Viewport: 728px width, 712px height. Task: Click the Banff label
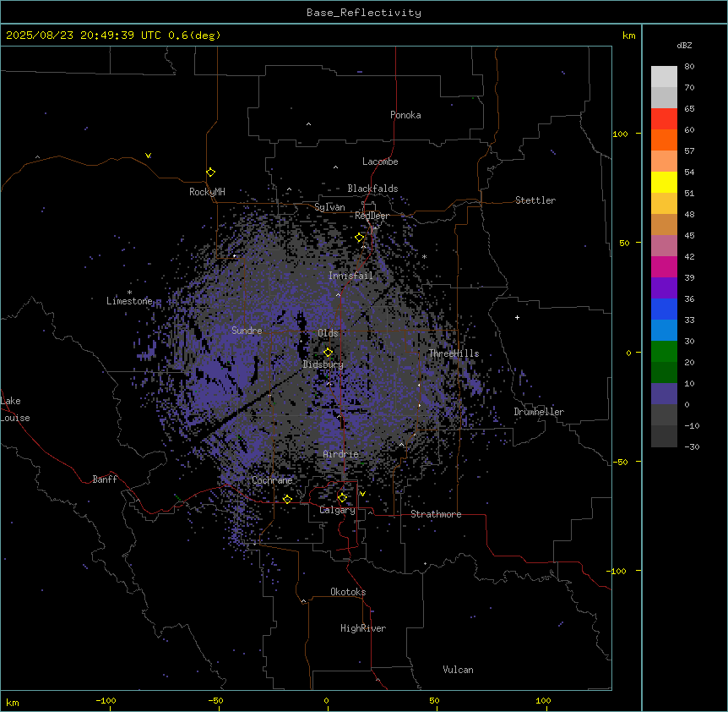[105, 479]
